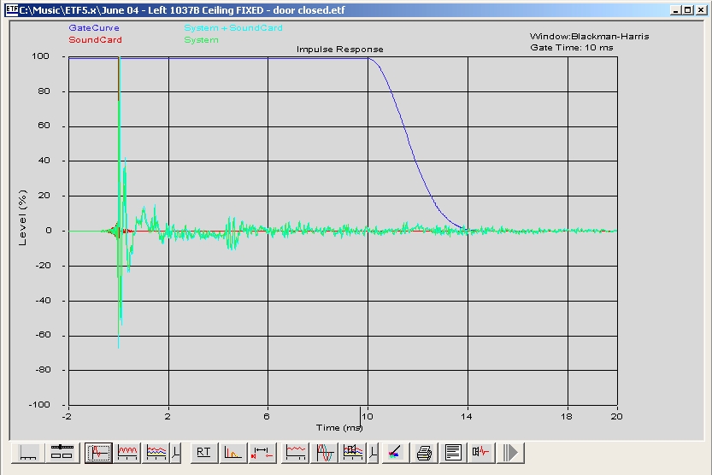Open the speaker with colored curves icon

[x=354, y=452]
